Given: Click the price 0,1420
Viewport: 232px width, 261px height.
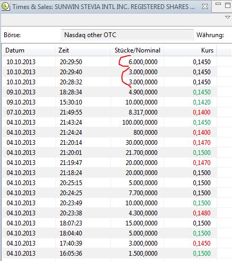Looking at the screenshot, I should [x=202, y=102].
